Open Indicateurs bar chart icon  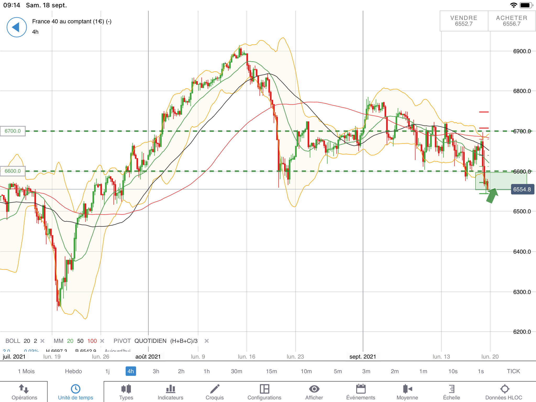coord(170,389)
